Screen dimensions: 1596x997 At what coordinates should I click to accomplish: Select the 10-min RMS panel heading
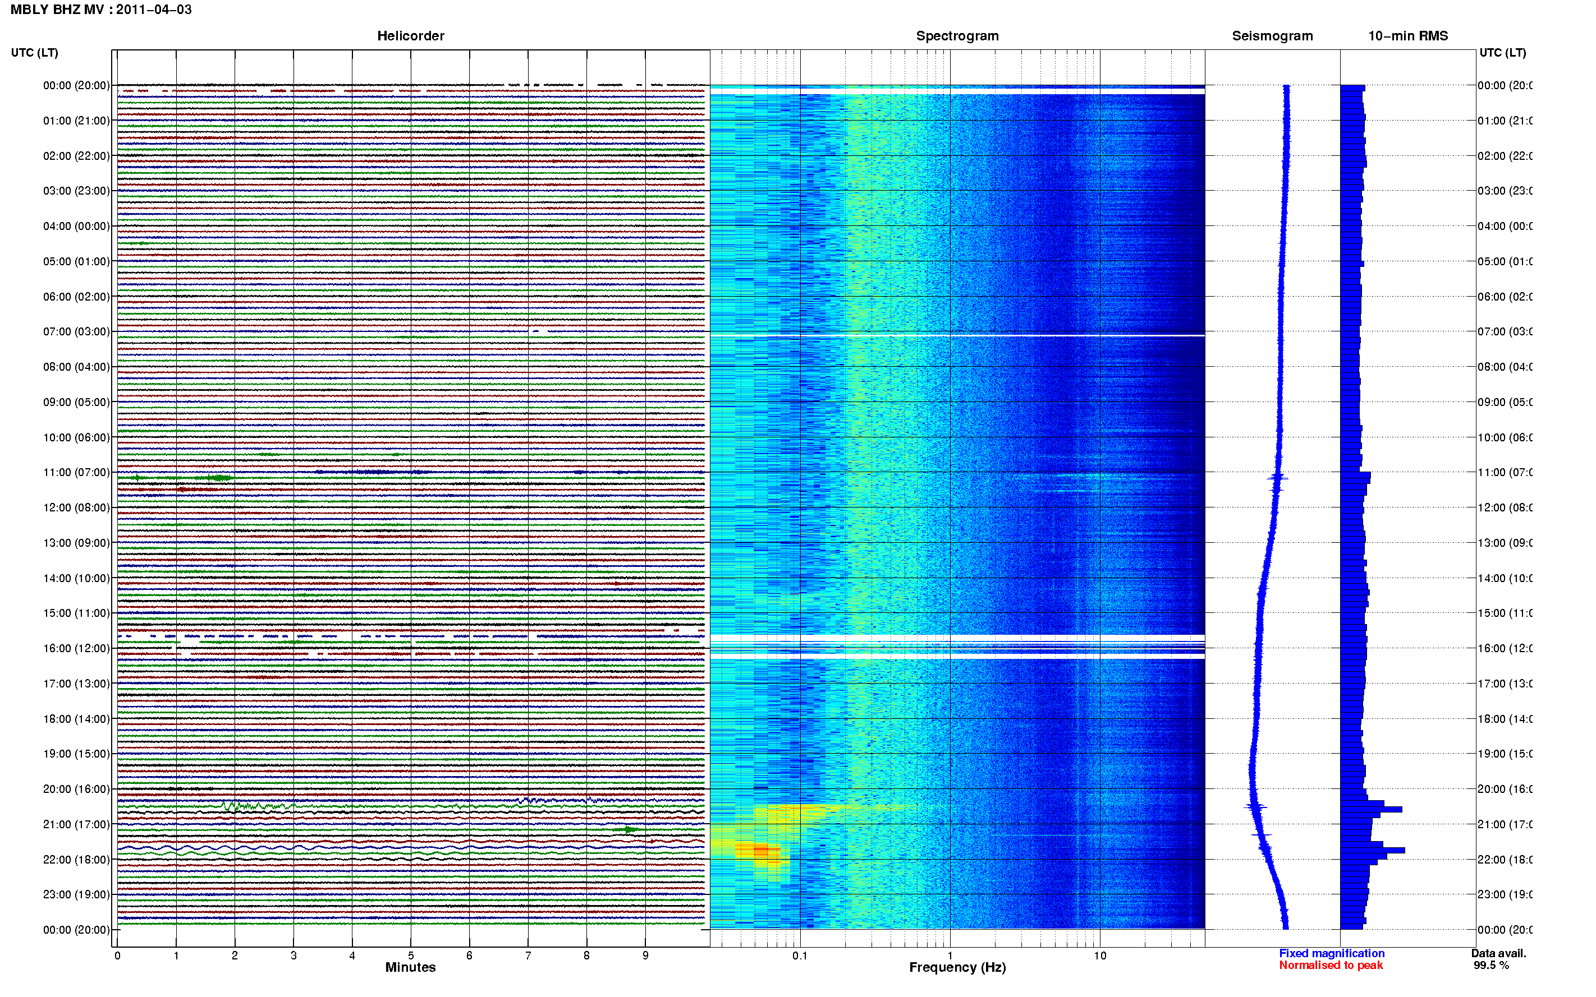pos(1407,36)
